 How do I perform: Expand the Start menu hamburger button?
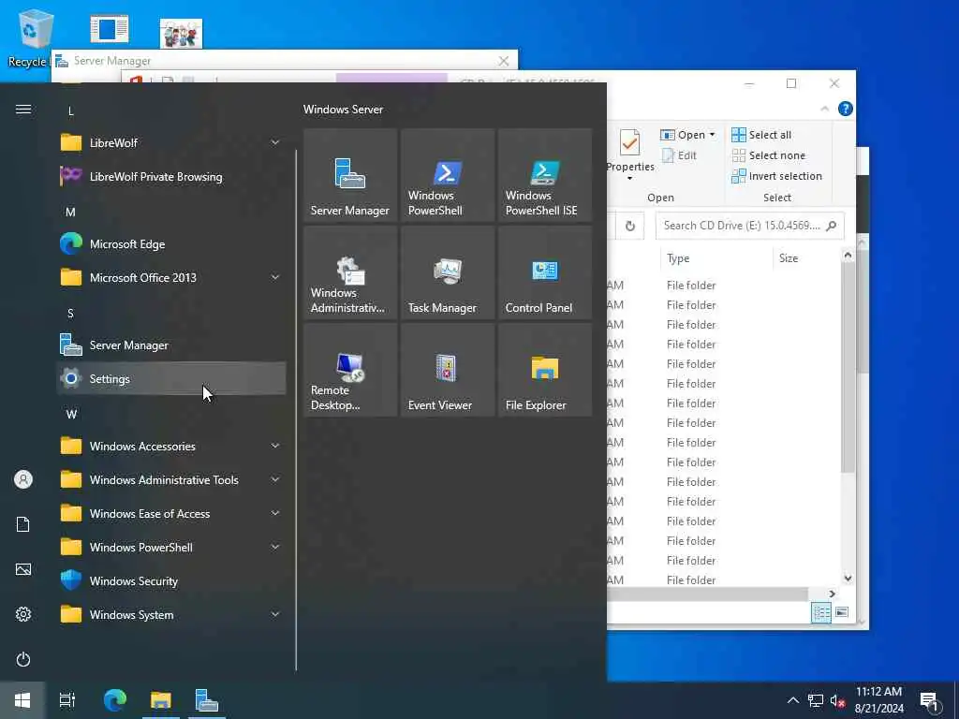point(23,110)
